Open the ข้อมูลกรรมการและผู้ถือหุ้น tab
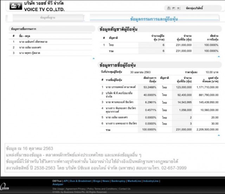 [x=154, y=19]
